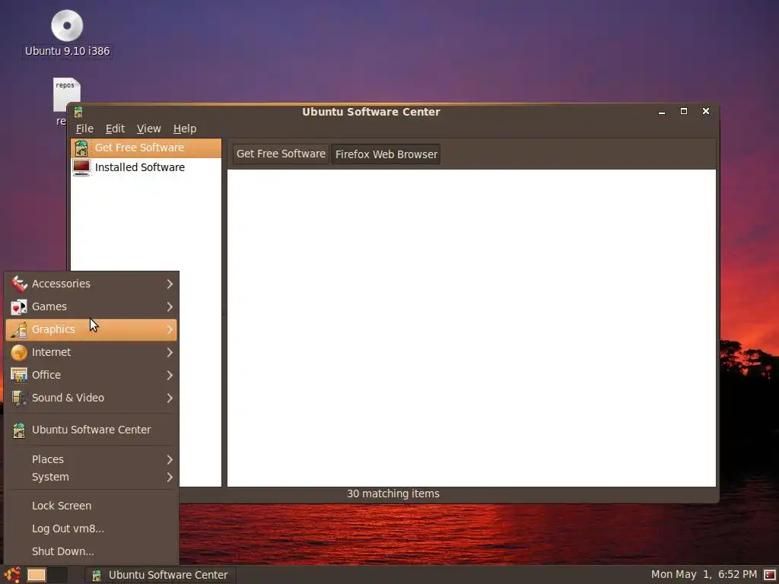Expand the Office submenu arrow
779x584 pixels.
click(x=170, y=375)
